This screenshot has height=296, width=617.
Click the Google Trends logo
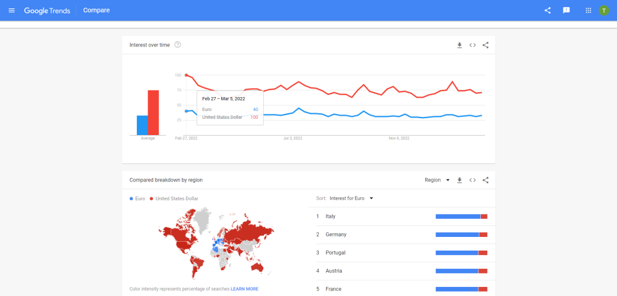[x=47, y=10]
